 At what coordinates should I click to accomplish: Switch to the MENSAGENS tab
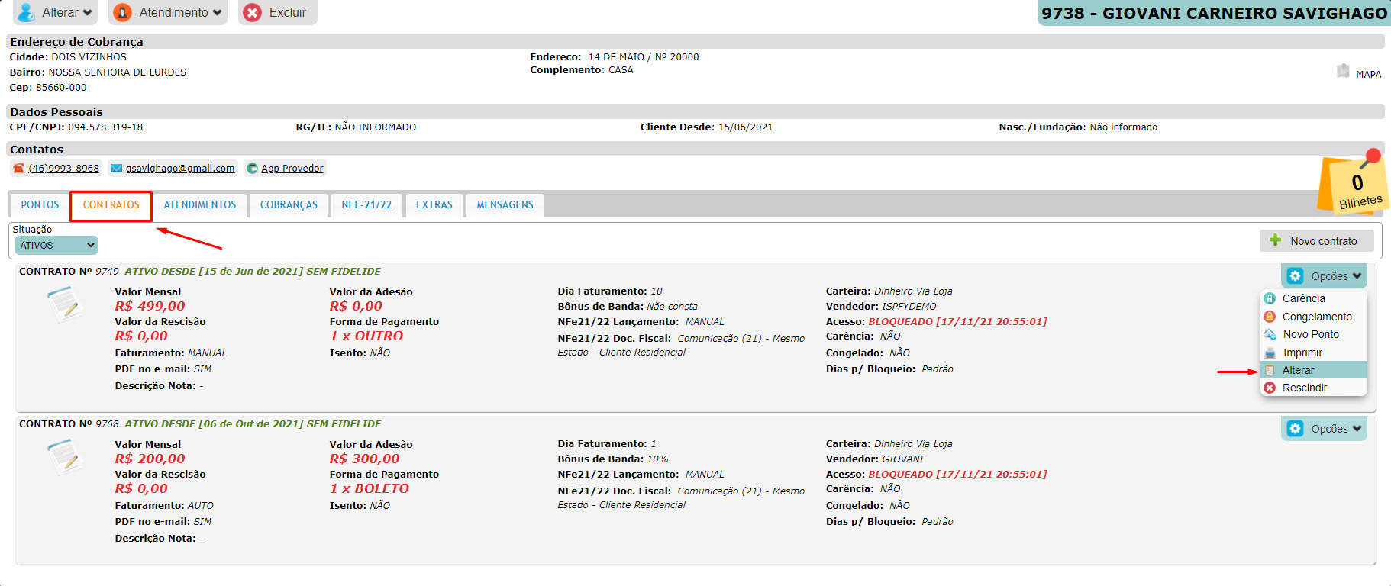[x=505, y=205]
